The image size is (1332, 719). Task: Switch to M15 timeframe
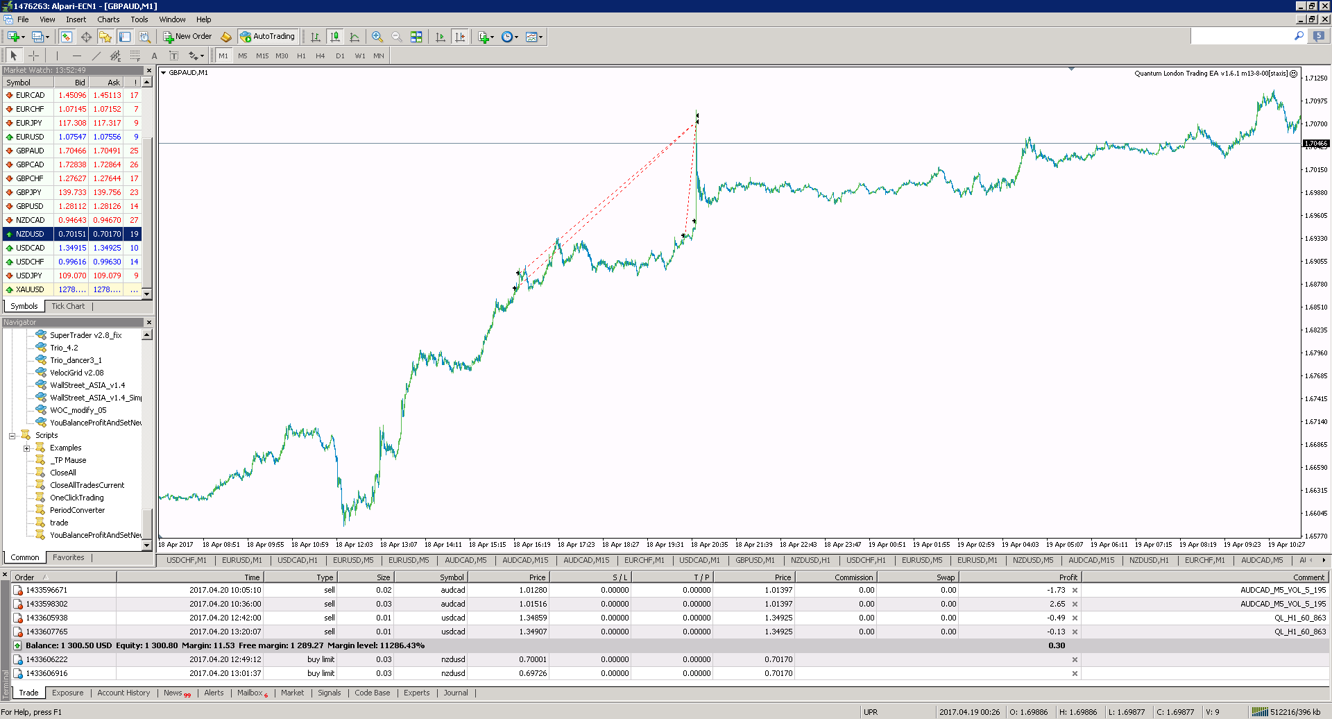(262, 56)
